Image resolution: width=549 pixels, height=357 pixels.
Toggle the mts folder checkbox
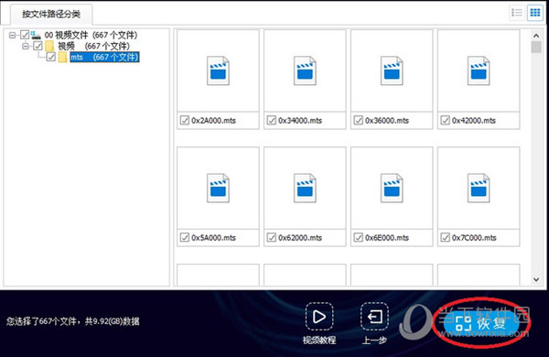click(x=51, y=57)
